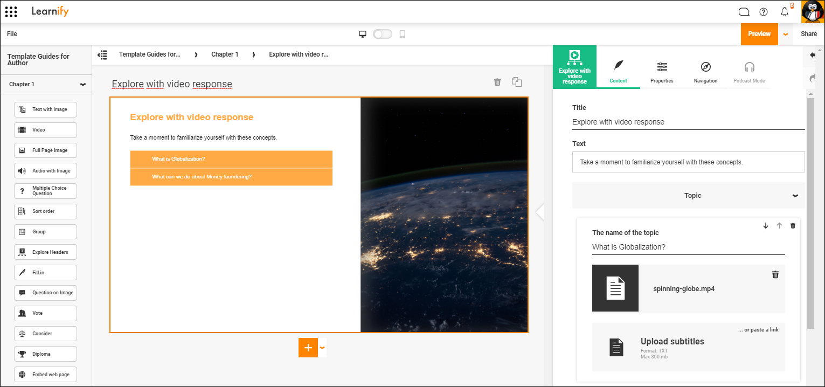Click the Title input field
The image size is (825, 387).
(x=688, y=122)
